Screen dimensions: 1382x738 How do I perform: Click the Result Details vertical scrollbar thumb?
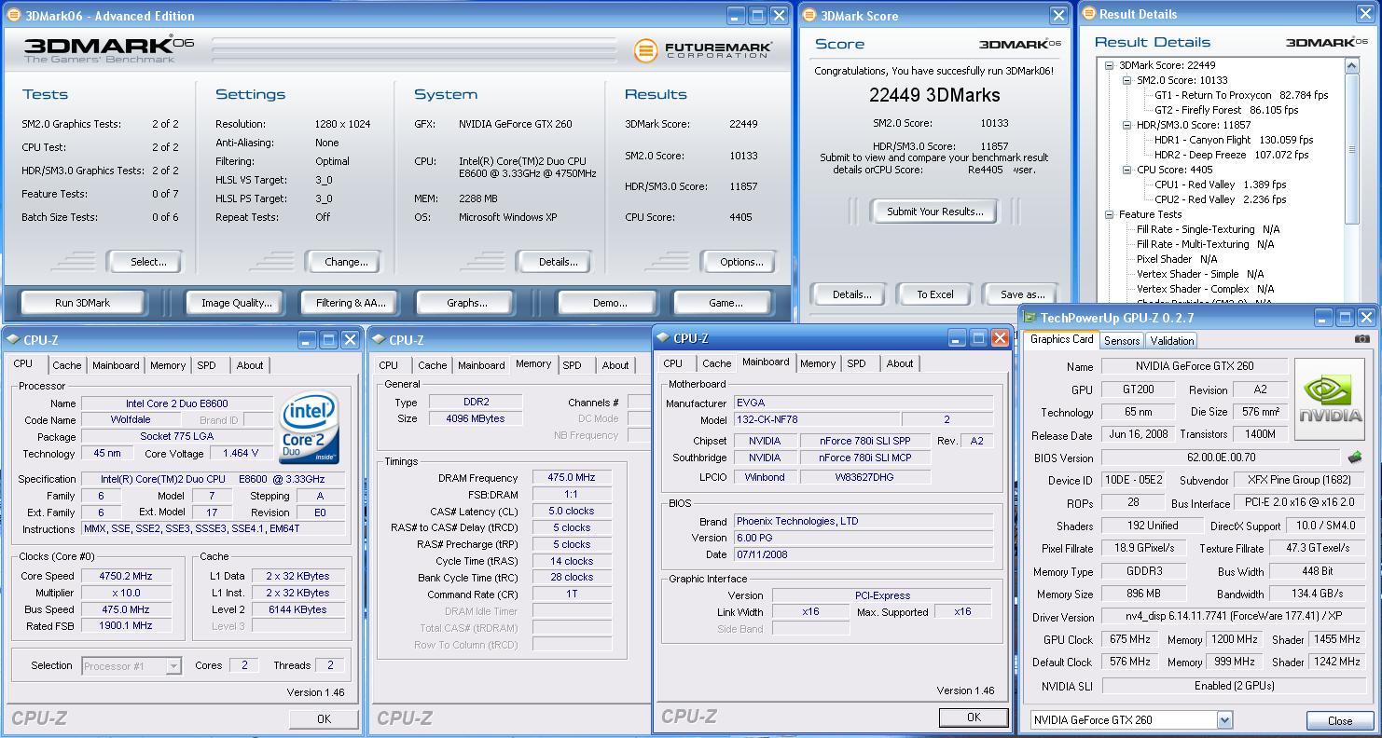1352,149
